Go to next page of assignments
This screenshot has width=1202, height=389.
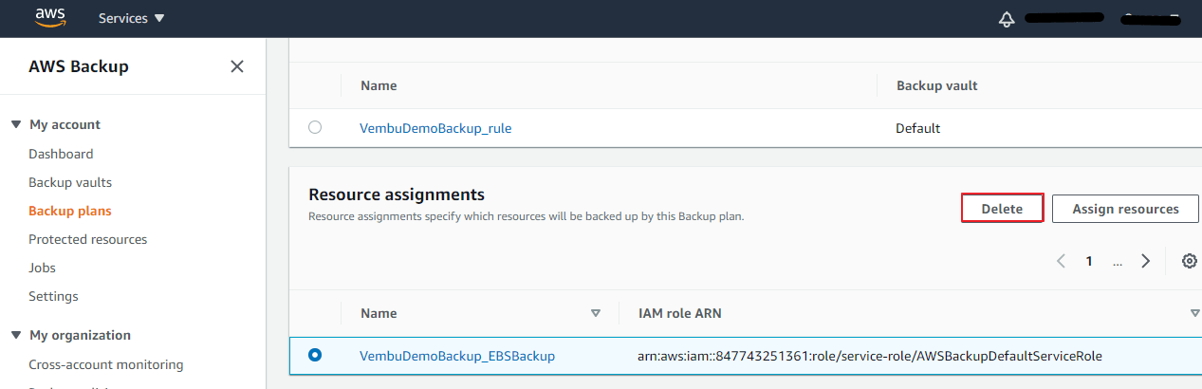tap(1146, 261)
